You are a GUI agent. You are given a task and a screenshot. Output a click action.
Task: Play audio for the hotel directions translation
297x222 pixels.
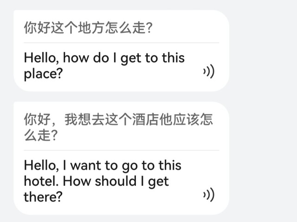tap(208, 195)
